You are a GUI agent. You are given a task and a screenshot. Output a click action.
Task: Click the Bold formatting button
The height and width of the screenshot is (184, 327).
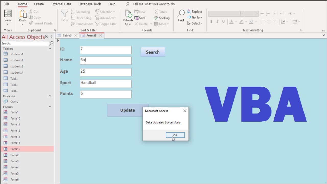pos(211,22)
